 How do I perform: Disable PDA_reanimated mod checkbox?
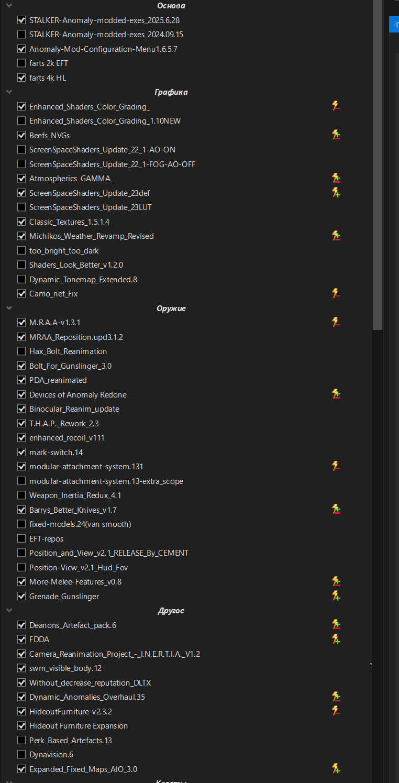point(21,380)
